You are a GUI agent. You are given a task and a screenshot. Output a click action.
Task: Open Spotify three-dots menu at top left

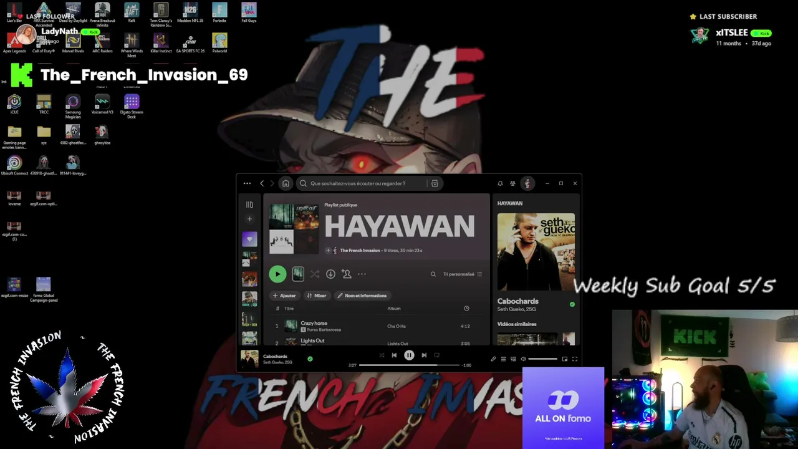coord(247,183)
